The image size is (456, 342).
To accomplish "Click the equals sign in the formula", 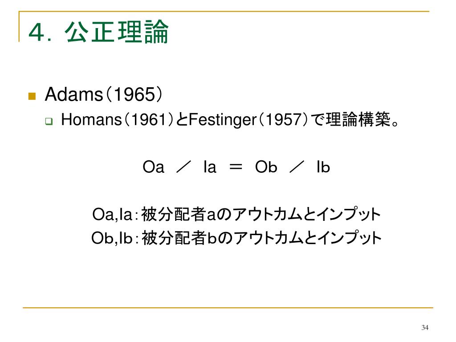I will pos(236,167).
